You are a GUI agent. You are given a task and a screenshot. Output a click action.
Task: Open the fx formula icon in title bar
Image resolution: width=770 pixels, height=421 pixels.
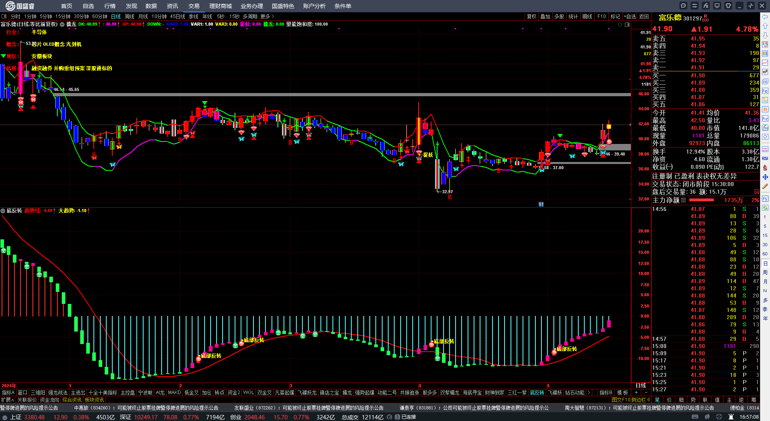(x=706, y=6)
